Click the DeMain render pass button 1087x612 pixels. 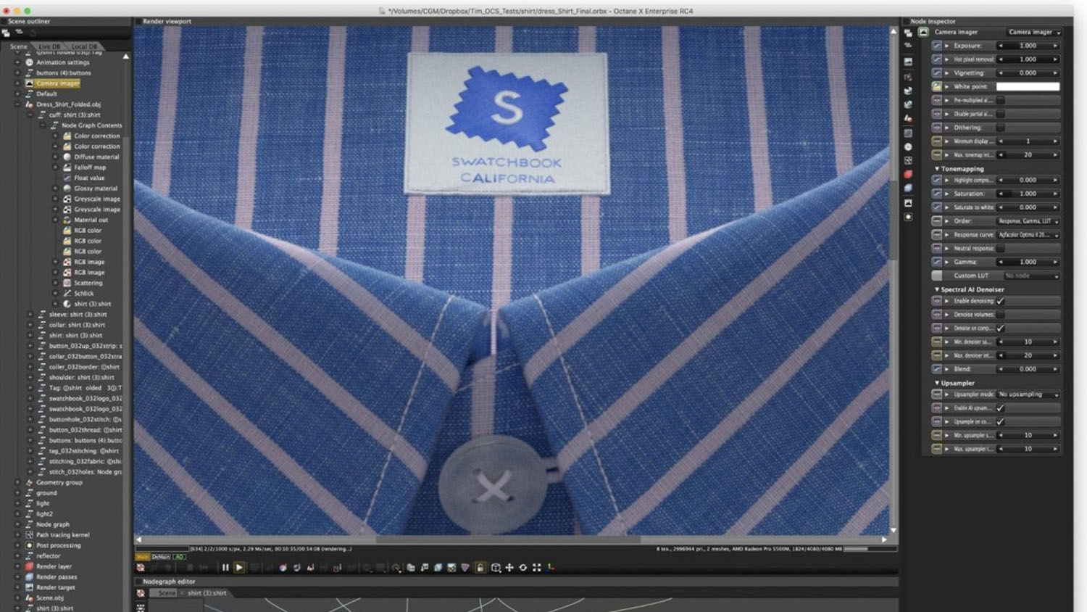[x=161, y=557]
